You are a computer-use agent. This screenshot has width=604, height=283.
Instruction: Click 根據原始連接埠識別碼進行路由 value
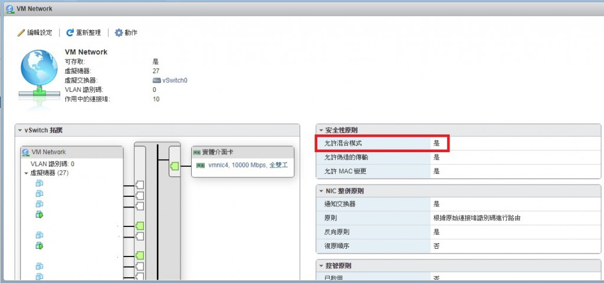tap(477, 218)
